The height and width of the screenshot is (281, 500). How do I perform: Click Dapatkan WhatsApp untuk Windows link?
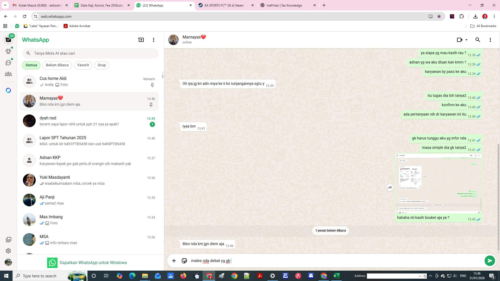(93, 263)
